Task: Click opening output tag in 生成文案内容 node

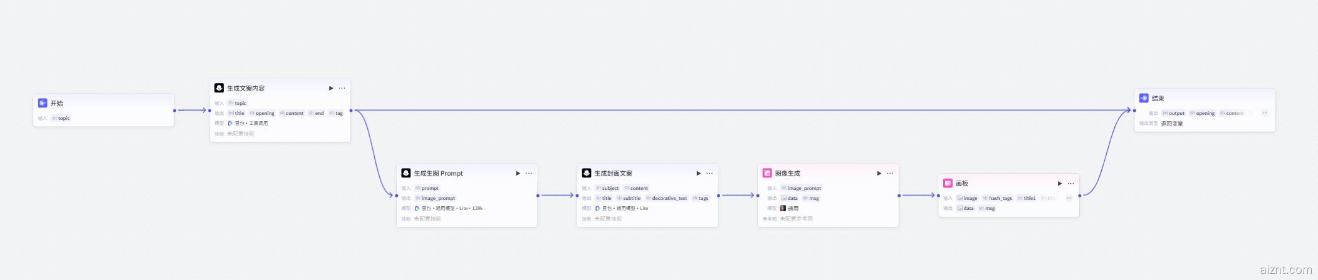Action: (x=262, y=113)
